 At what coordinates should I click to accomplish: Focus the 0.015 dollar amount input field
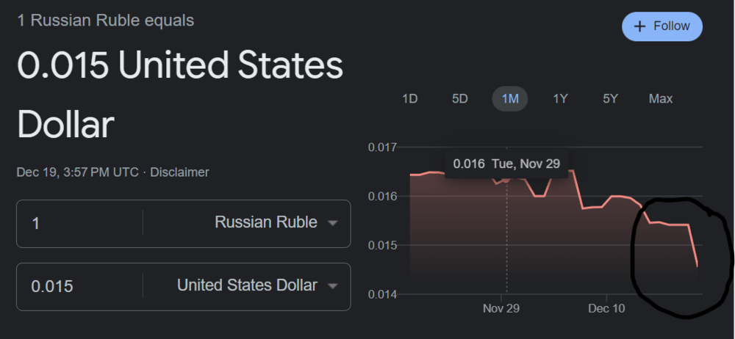[81, 285]
